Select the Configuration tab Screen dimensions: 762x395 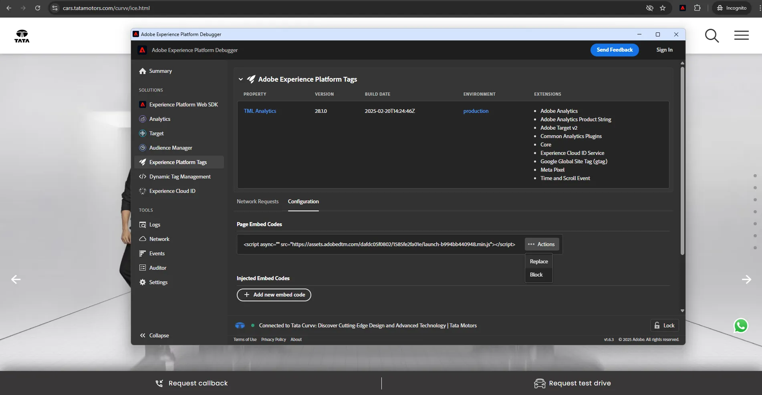point(303,201)
